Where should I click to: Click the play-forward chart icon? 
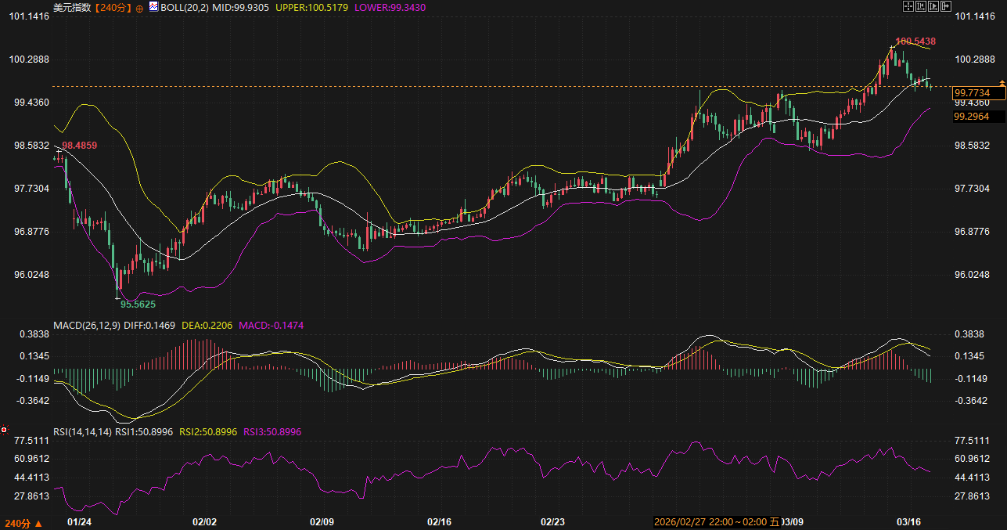pyautogui.click(x=933, y=6)
